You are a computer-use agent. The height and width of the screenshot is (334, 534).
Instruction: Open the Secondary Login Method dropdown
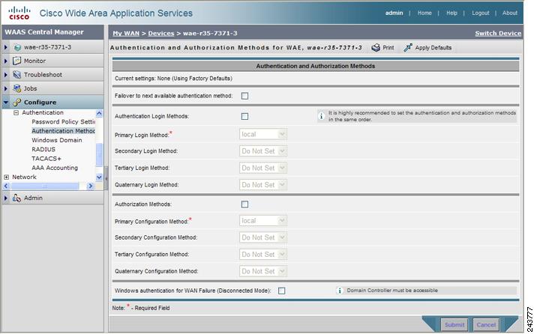(263, 151)
